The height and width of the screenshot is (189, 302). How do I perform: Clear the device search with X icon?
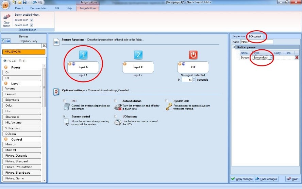pyautogui.click(x=44, y=45)
